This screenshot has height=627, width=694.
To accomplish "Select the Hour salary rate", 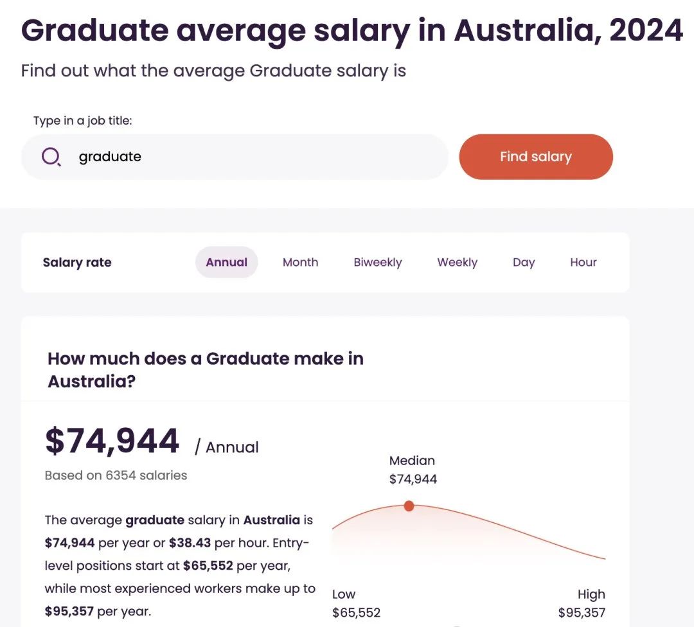I will (583, 262).
